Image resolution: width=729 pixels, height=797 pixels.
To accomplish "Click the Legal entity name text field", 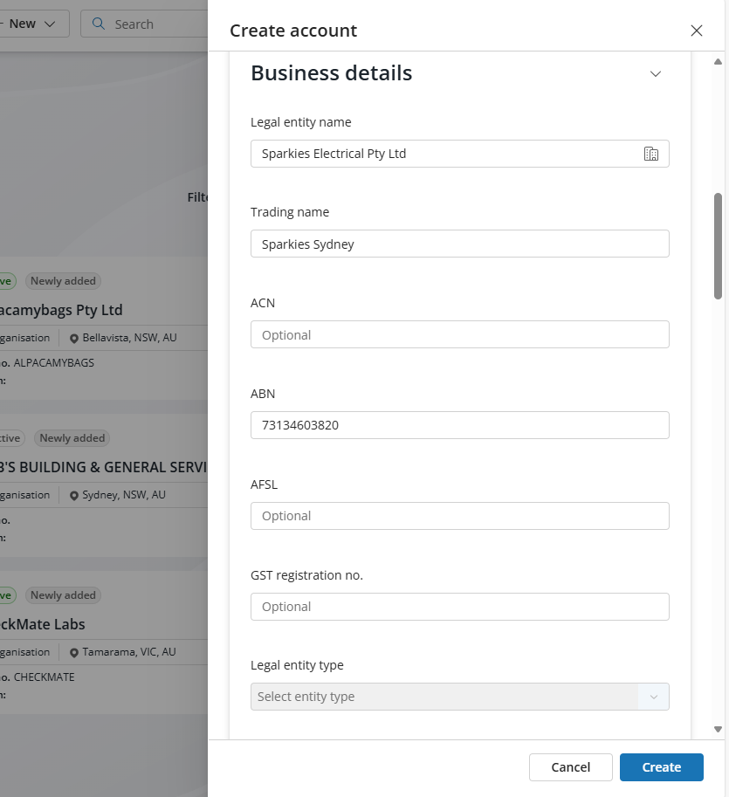I will tap(445, 154).
